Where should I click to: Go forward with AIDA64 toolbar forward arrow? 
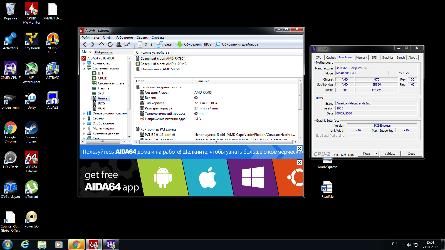click(x=93, y=44)
